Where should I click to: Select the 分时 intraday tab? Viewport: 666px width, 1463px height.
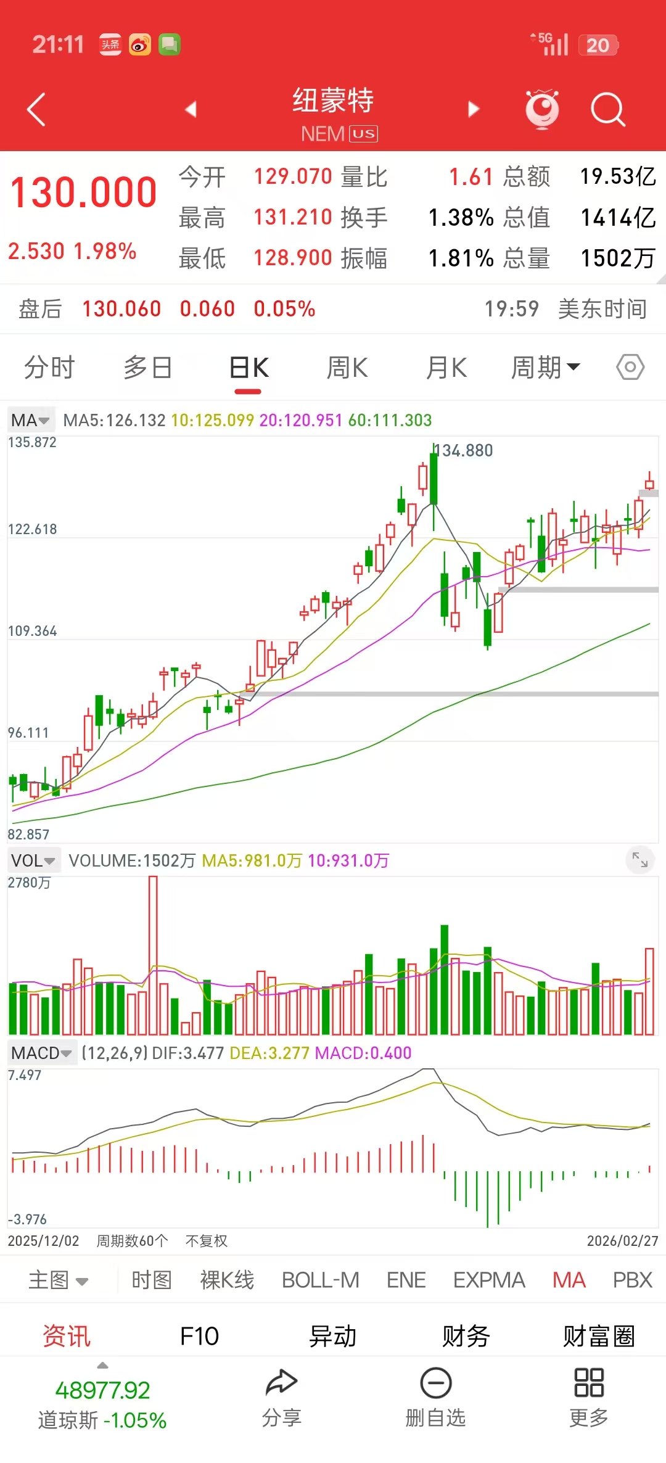click(49, 368)
